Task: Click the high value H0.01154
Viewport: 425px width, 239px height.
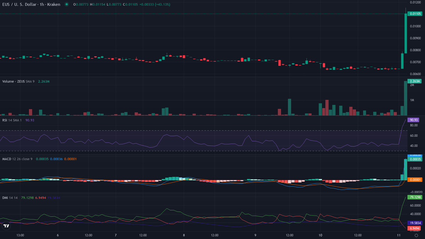Action: (98, 4)
